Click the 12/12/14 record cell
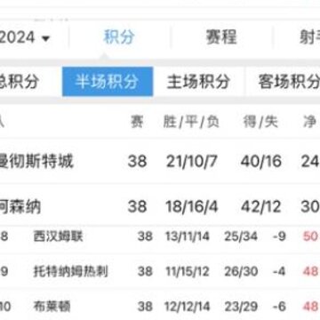Viewport: 320px width, 320px height. [x=188, y=307]
